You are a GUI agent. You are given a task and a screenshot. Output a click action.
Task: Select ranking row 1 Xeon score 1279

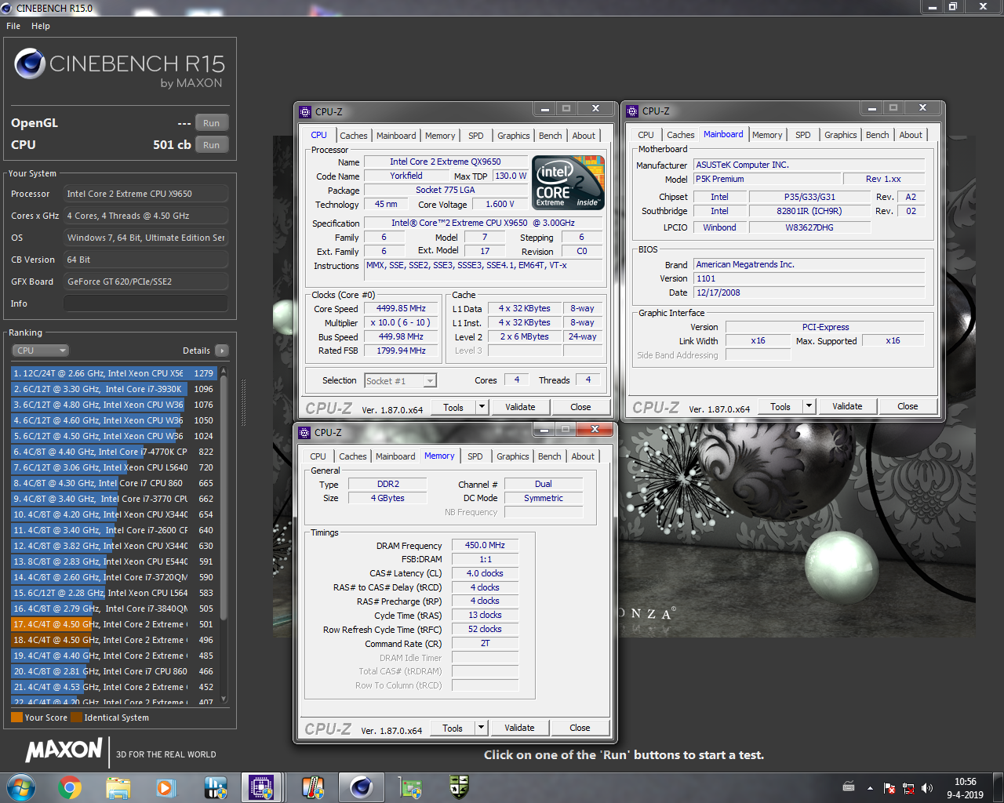[114, 373]
